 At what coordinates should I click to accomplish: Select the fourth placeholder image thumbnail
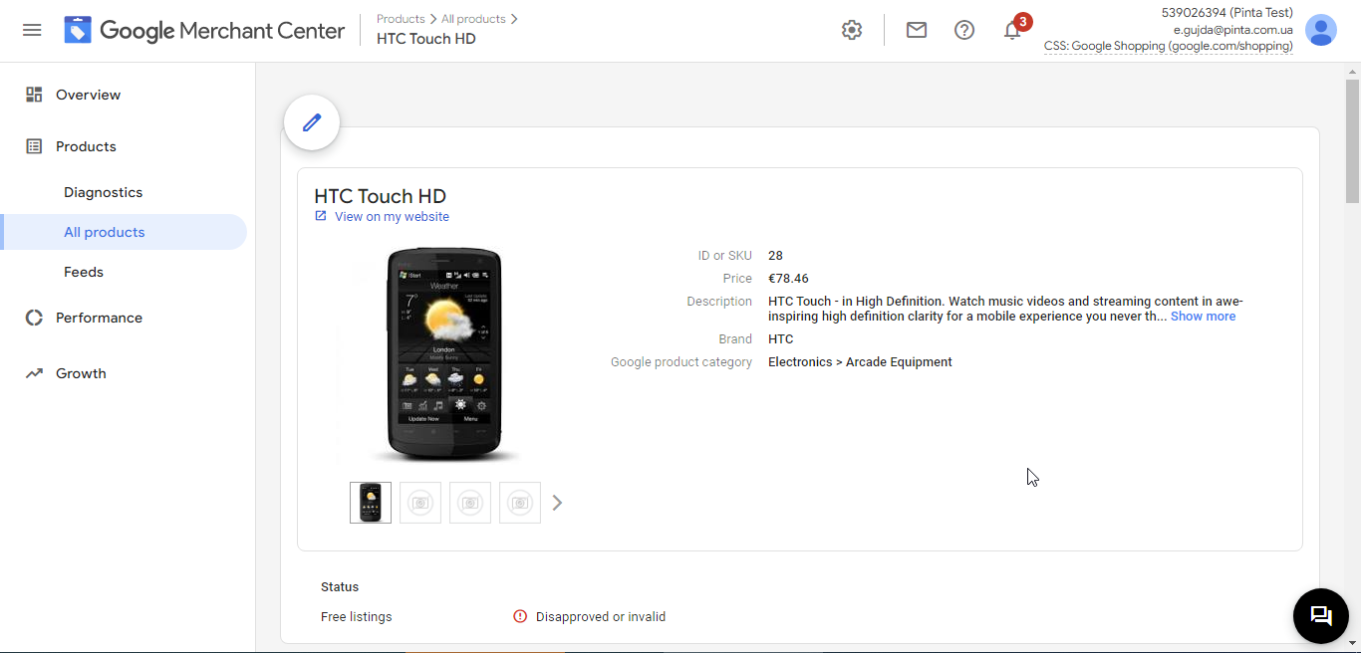520,503
